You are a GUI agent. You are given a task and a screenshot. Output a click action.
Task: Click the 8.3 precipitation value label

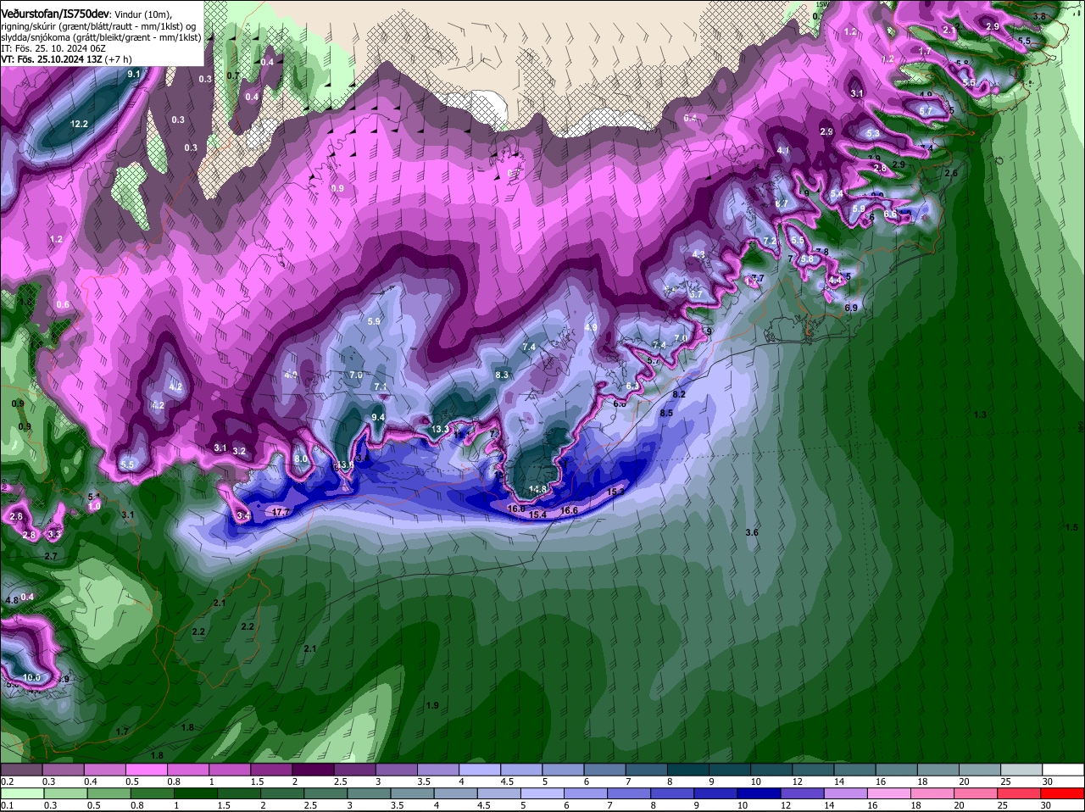[x=502, y=375]
